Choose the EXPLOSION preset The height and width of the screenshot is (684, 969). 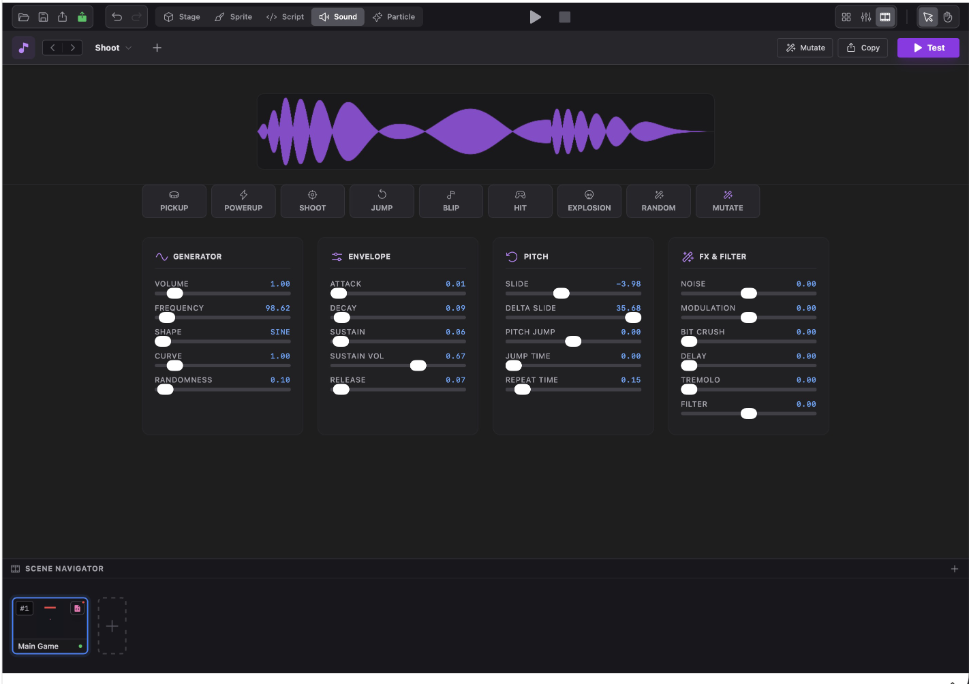coord(589,201)
